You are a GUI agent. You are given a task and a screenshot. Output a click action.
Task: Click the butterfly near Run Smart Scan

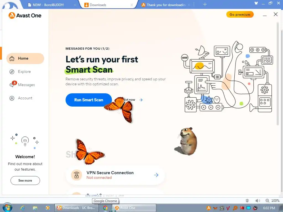point(119,110)
